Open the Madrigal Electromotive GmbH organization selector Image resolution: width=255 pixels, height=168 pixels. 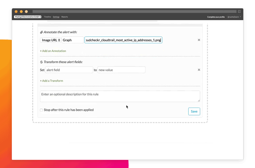click(x=28, y=17)
